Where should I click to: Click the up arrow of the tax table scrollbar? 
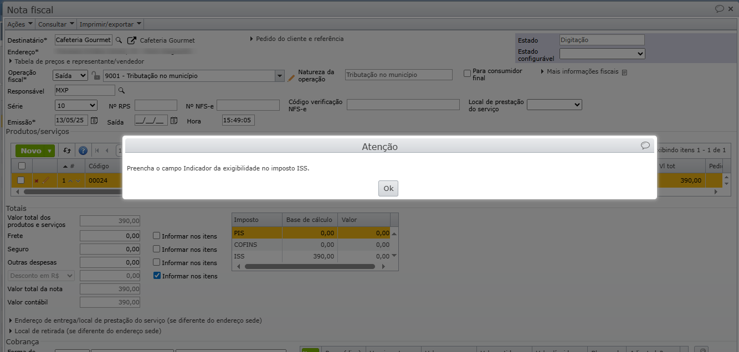pyautogui.click(x=394, y=234)
